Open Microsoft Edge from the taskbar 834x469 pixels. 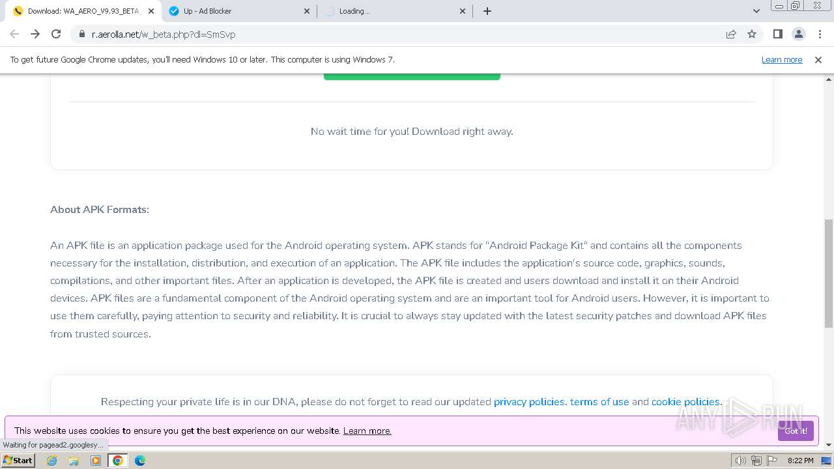pyautogui.click(x=140, y=461)
